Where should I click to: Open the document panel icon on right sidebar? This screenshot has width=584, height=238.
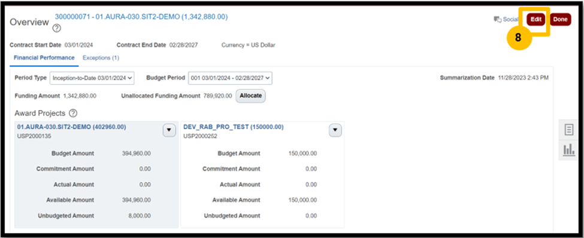point(569,130)
